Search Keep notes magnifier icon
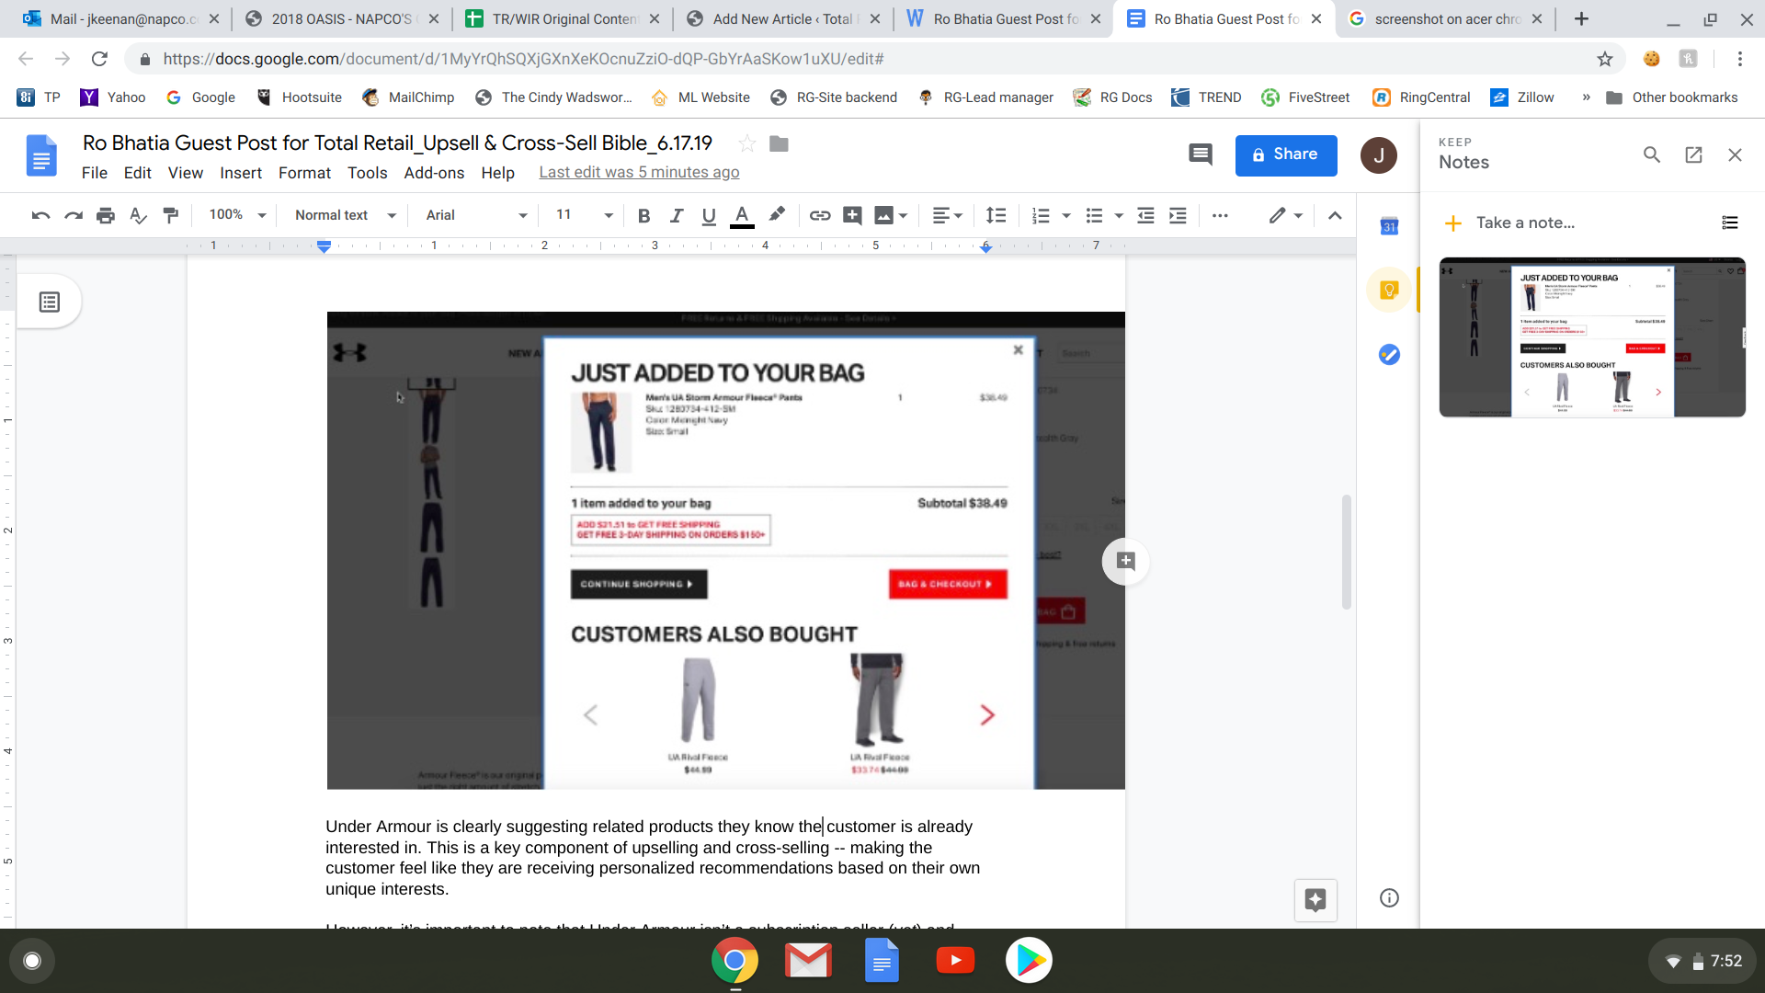The height and width of the screenshot is (993, 1765). click(x=1652, y=154)
